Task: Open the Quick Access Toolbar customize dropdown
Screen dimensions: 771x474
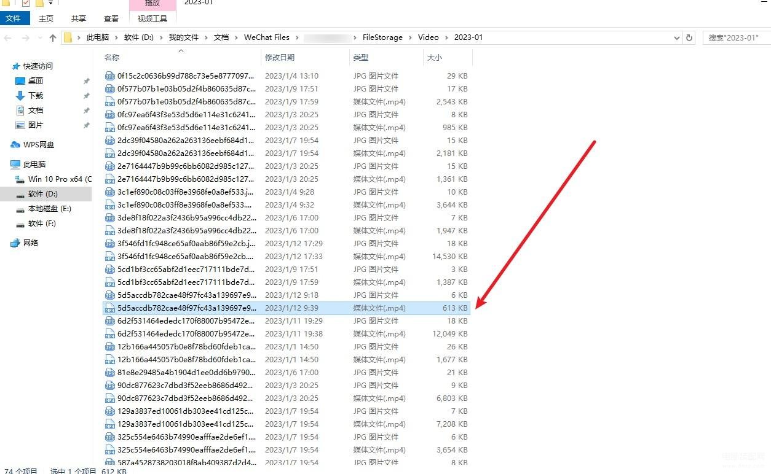Action: click(50, 3)
